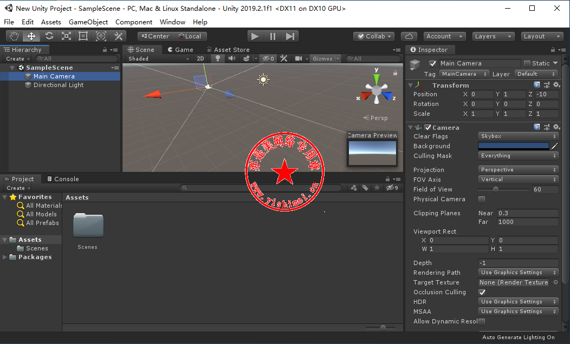Open Camera component help icon
This screenshot has width=570, height=344.
(x=536, y=127)
